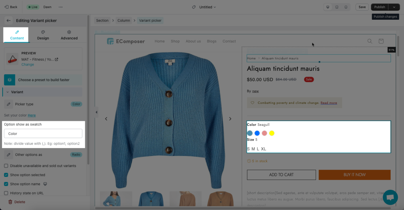Uncheck Show option name
This screenshot has height=210, width=404.
point(6,184)
